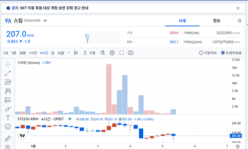Click the 24H volume 5,222,095 STEEM
This screenshot has width=248, height=149.
pyautogui.click(x=228, y=33)
